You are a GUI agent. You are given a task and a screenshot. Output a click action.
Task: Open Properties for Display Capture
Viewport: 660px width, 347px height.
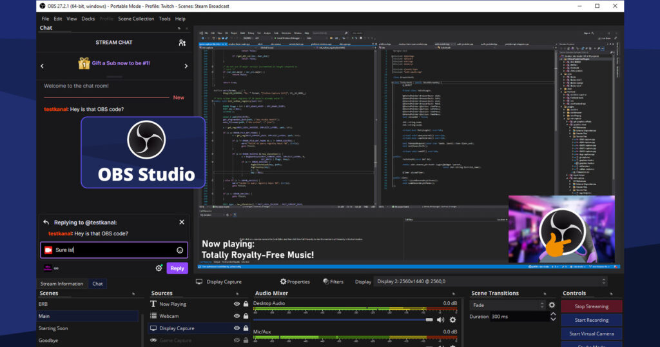coord(295,282)
